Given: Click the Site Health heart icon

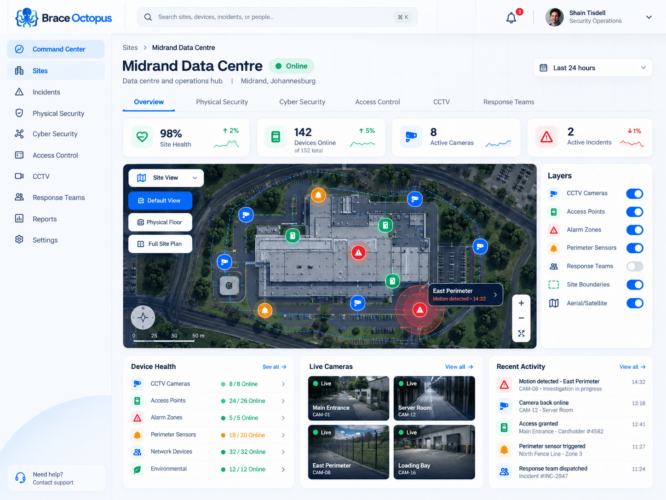Looking at the screenshot, I should pyautogui.click(x=142, y=137).
